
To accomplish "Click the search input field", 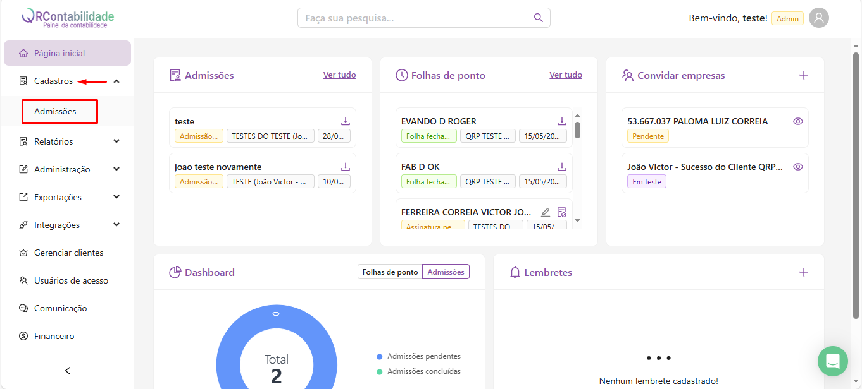I will (x=415, y=18).
